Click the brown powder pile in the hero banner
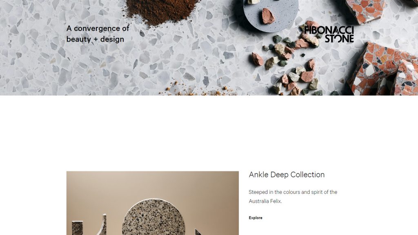Viewport: 418px width, 235px height. [162, 11]
